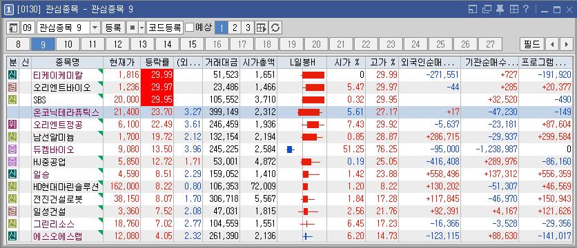The width and height of the screenshot is (577, 248).
Task: Toggle the 예상 checkbox
Action: tap(190, 28)
